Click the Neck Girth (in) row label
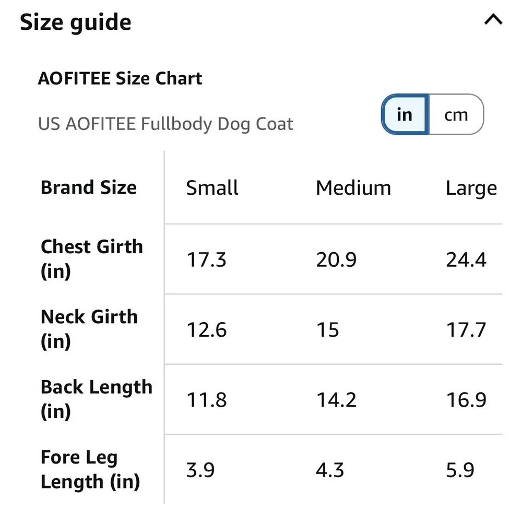 point(89,329)
